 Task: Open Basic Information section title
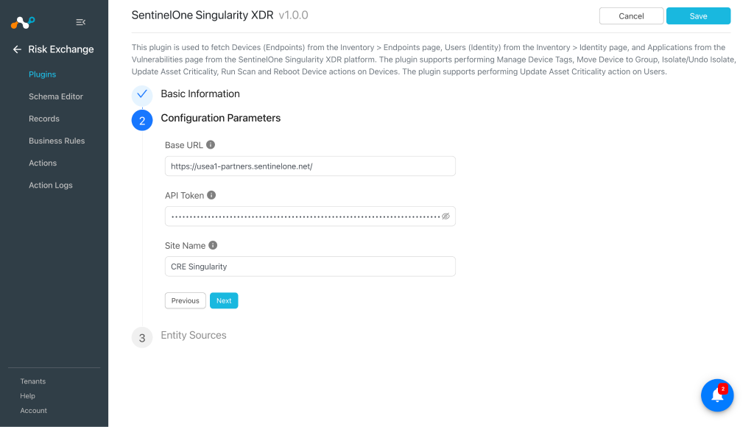point(200,93)
